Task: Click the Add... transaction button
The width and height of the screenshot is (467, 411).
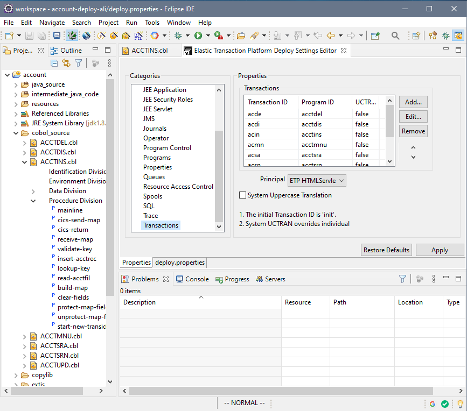Action: (413, 102)
